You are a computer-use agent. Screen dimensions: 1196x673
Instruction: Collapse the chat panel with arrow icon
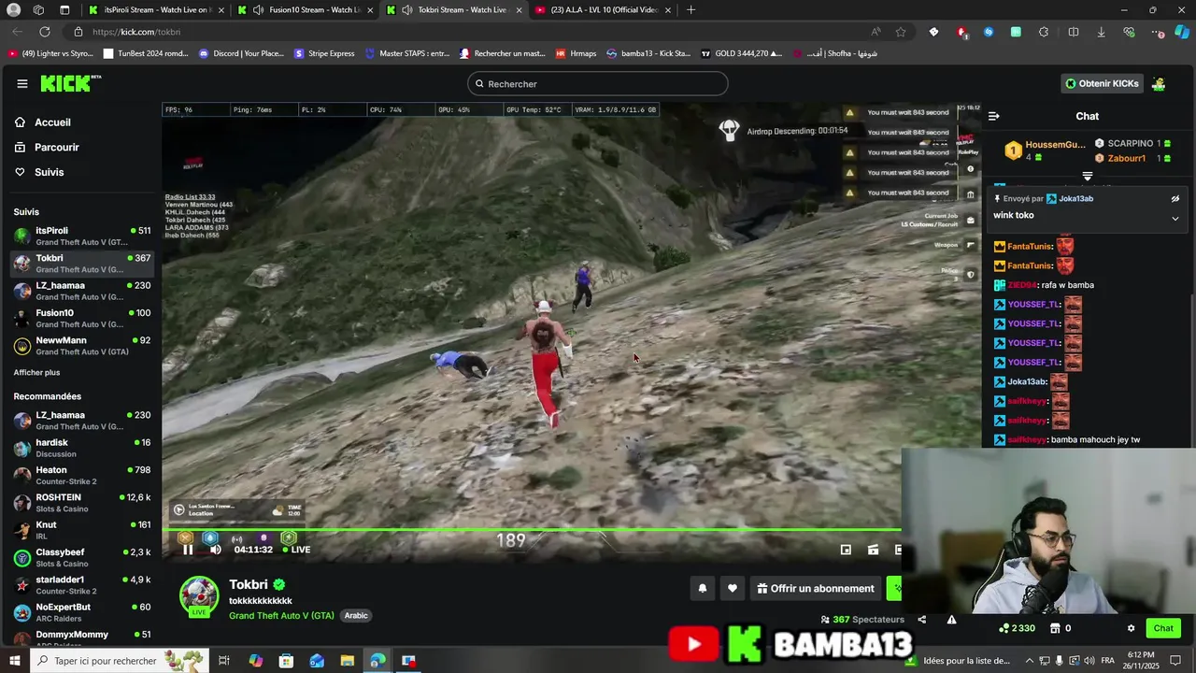pyautogui.click(x=994, y=116)
